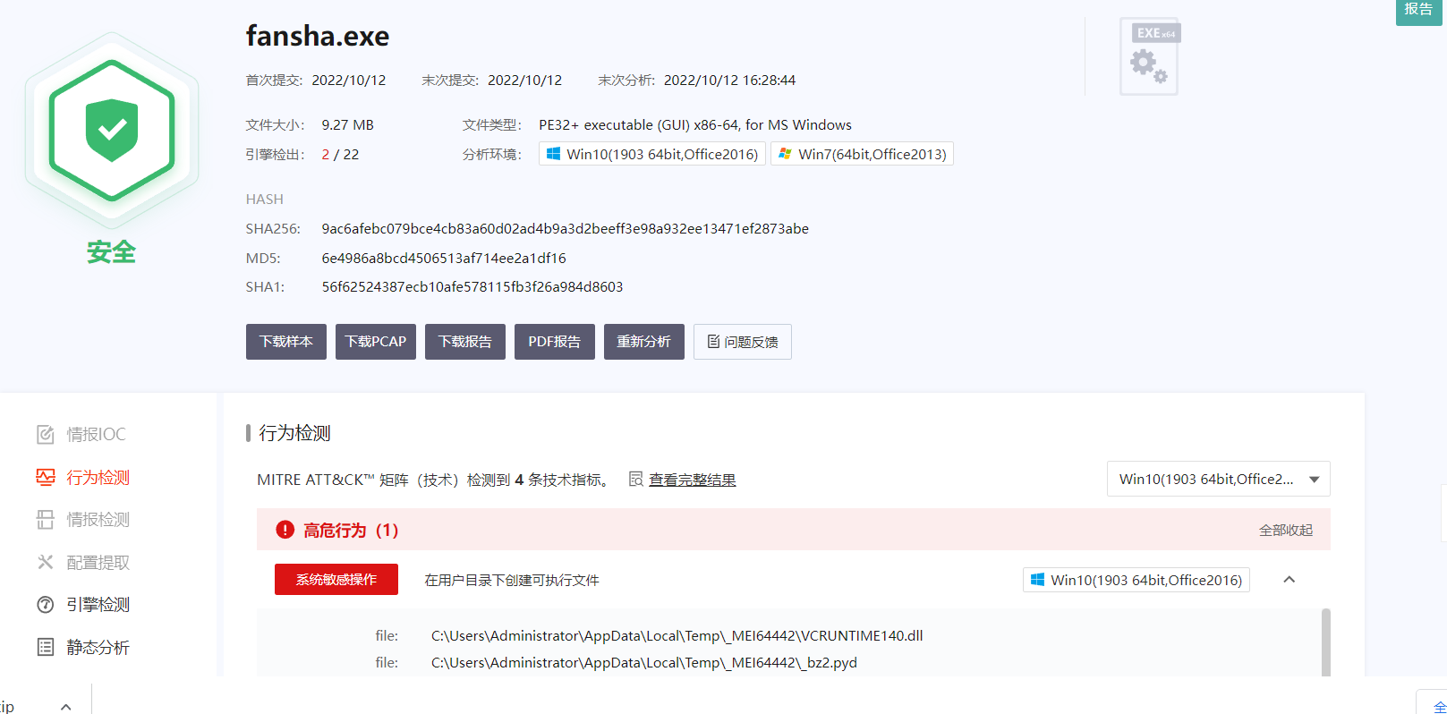
Task: Collapse the 系统敏感操作 behavior row
Action: (1289, 580)
